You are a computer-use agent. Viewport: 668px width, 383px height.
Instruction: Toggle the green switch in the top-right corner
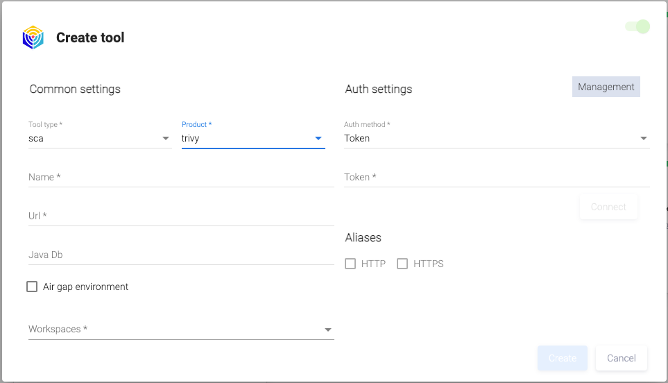point(637,26)
